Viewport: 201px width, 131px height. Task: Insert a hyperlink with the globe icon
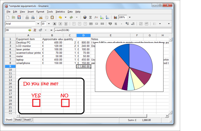point(85,17)
